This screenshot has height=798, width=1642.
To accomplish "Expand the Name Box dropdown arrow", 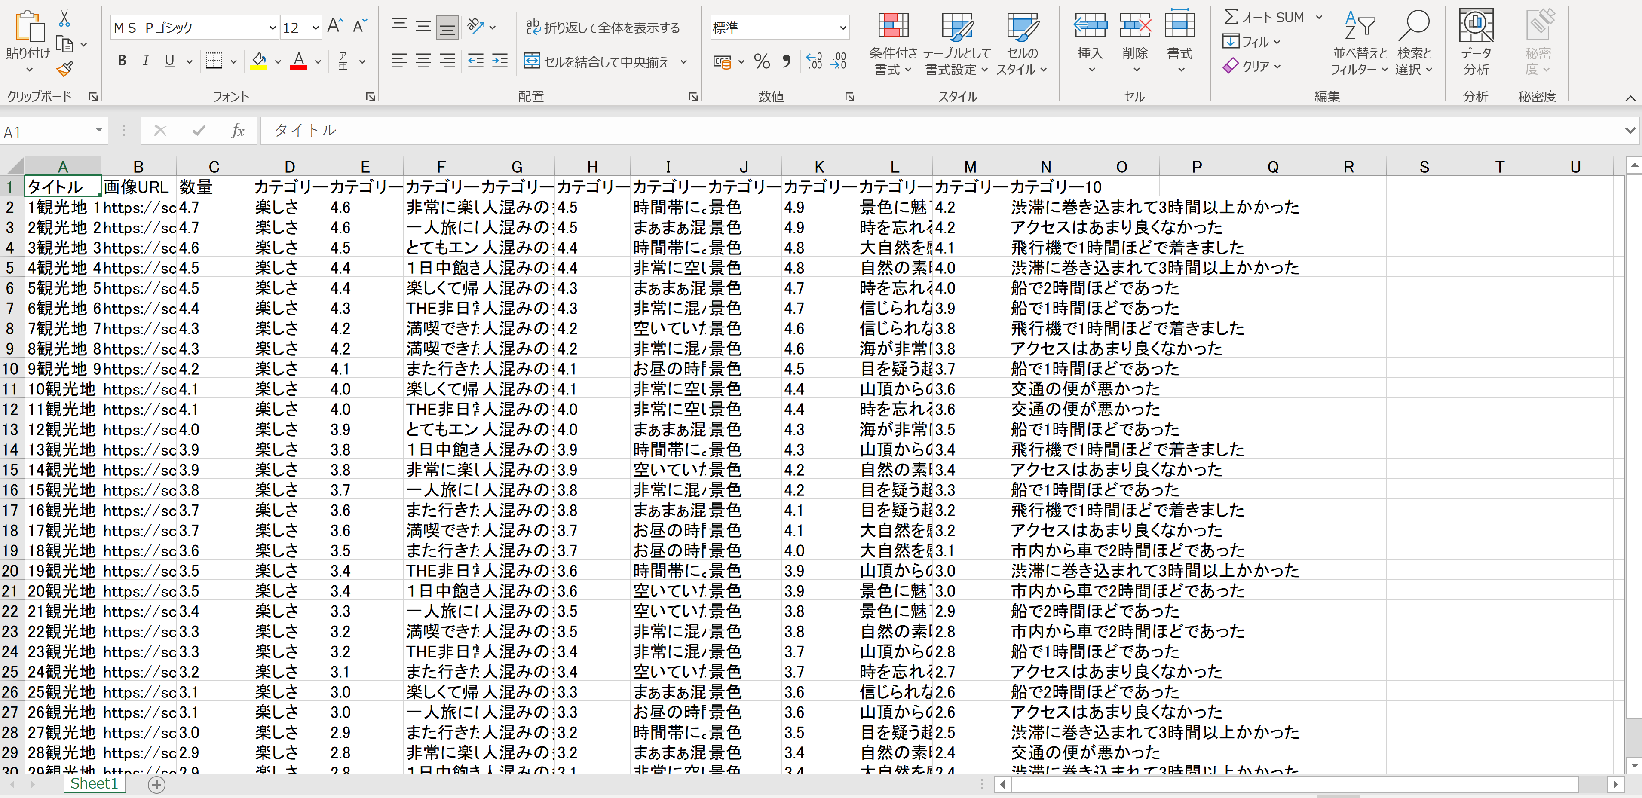I will click(99, 131).
